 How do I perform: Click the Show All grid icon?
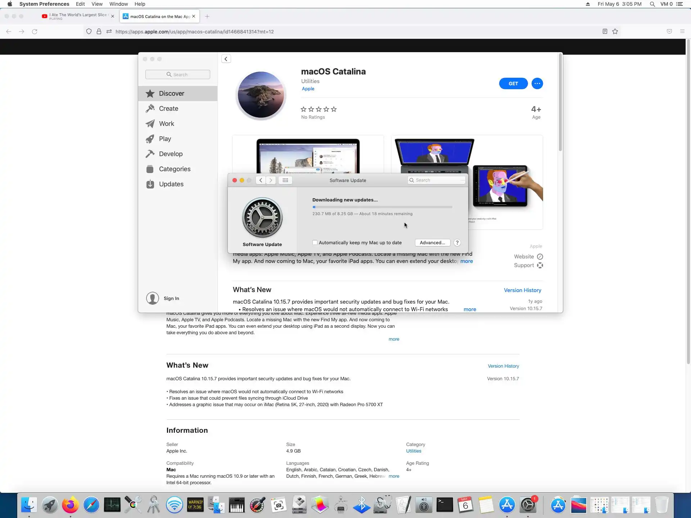pyautogui.click(x=285, y=180)
